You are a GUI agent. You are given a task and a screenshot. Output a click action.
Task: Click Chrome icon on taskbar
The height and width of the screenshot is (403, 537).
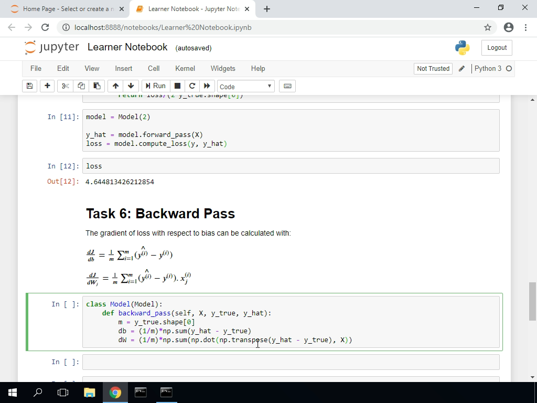115,393
